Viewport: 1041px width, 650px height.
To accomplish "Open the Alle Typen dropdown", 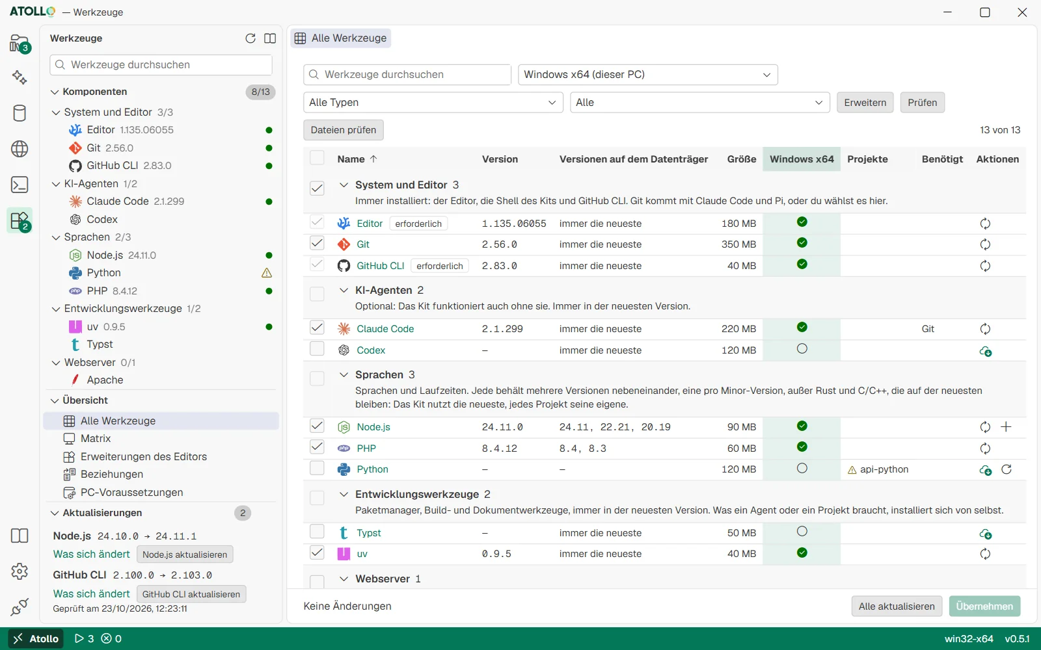I will tap(433, 103).
